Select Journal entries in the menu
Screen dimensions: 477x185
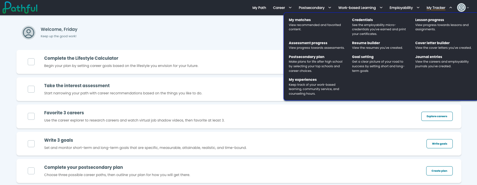point(428,57)
